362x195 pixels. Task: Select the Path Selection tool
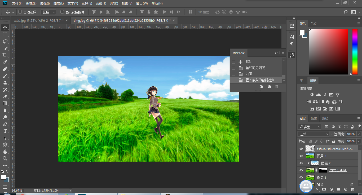5,138
